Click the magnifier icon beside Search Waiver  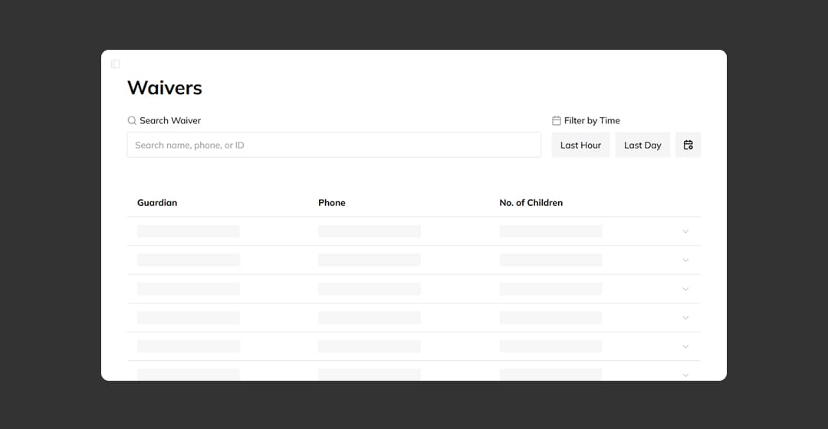[132, 121]
